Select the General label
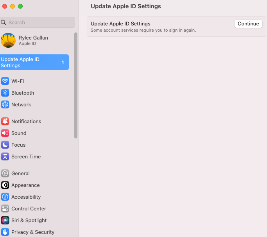The image size is (267, 237). pos(20,173)
